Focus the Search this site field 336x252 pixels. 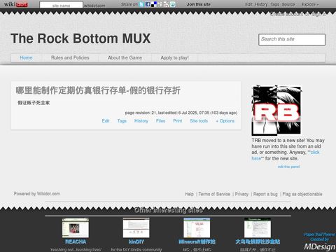pos(292,39)
